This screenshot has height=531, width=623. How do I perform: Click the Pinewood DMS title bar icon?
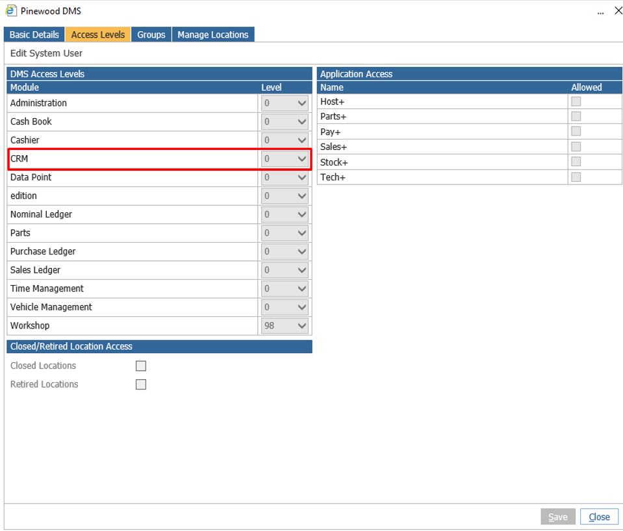coord(9,10)
